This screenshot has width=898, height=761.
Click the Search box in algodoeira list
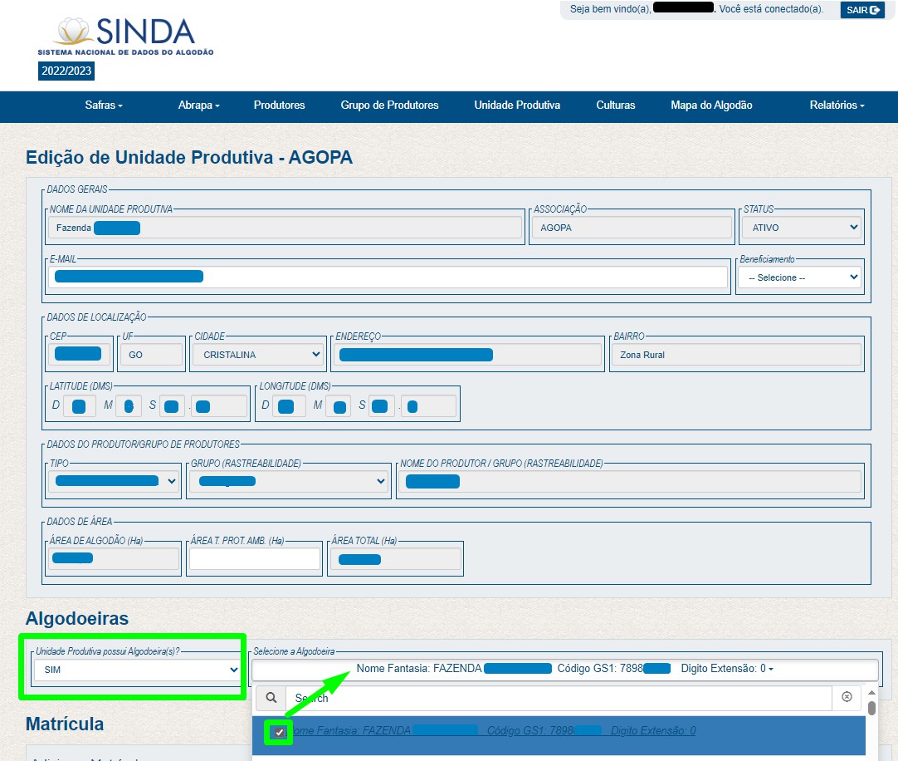pos(558,698)
